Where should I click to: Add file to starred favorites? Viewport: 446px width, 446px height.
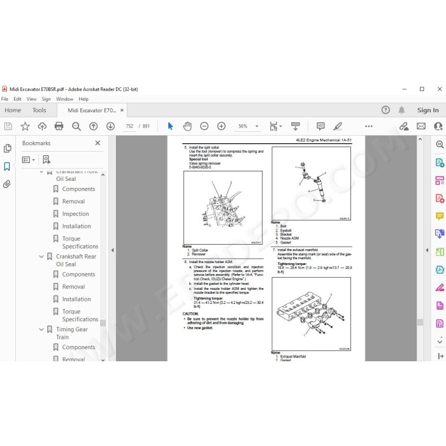tap(25, 126)
